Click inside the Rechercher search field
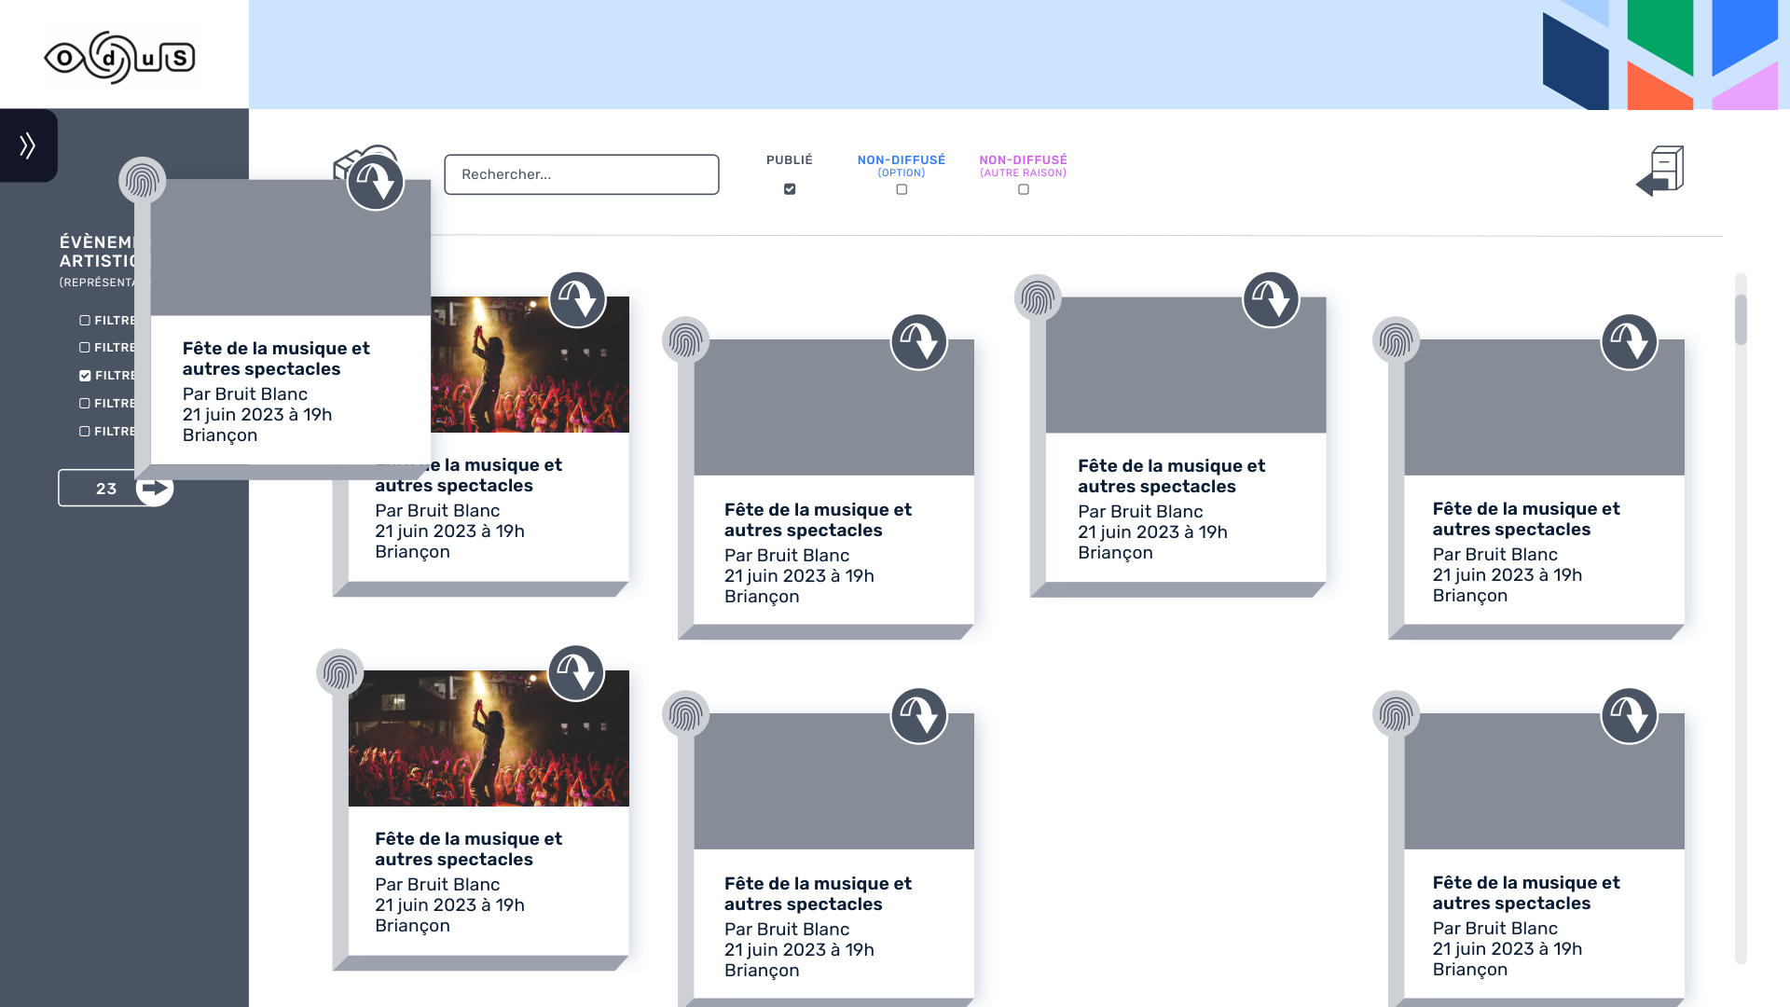The width and height of the screenshot is (1790, 1007). pyautogui.click(x=581, y=174)
